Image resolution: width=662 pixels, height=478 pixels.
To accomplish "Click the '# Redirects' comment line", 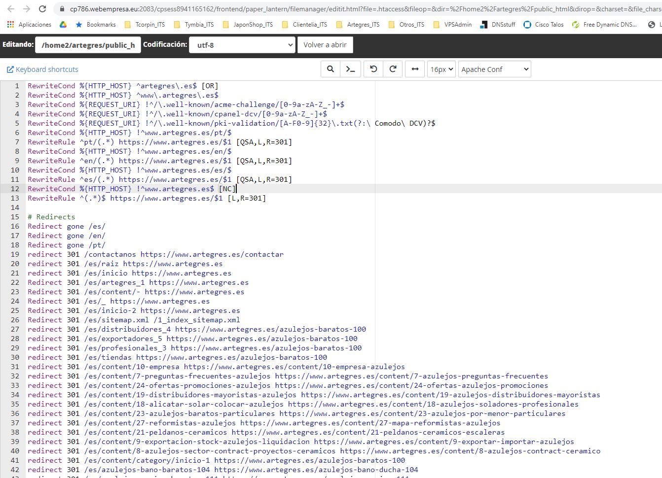I will pyautogui.click(x=51, y=217).
